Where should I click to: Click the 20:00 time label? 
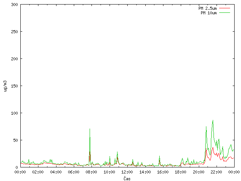pyautogui.click(x=198, y=172)
